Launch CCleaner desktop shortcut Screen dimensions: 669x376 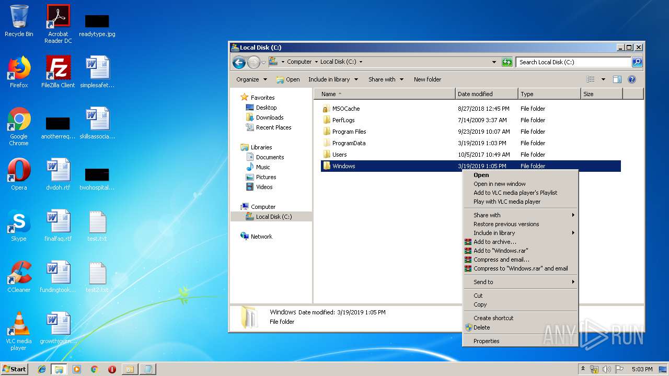pos(19,277)
